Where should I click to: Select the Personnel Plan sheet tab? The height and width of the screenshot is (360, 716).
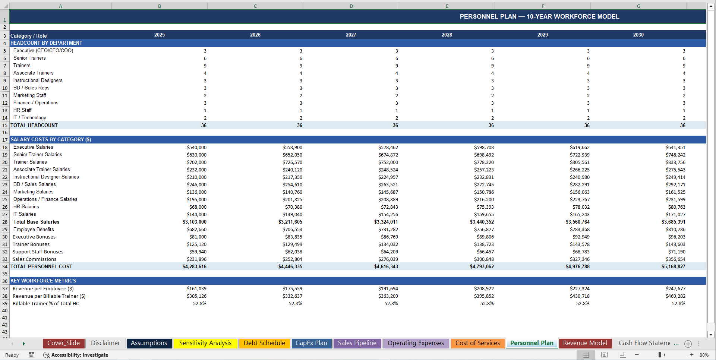[532, 343]
